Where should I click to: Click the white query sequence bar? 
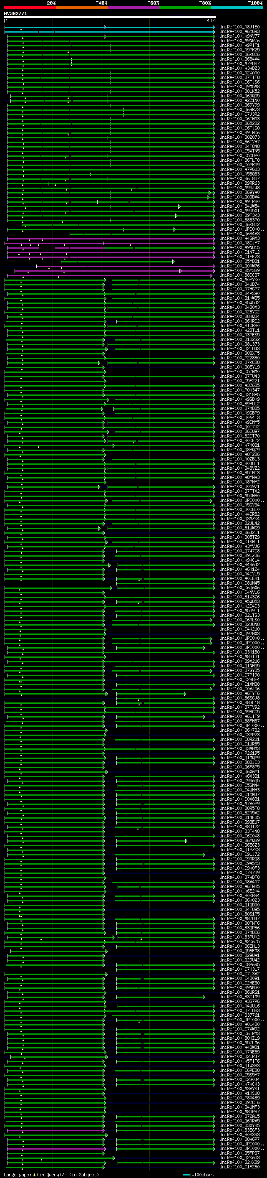point(110,18)
